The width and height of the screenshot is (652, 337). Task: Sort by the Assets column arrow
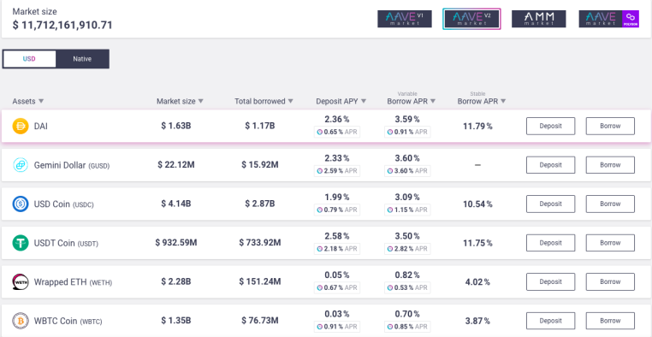(x=41, y=102)
